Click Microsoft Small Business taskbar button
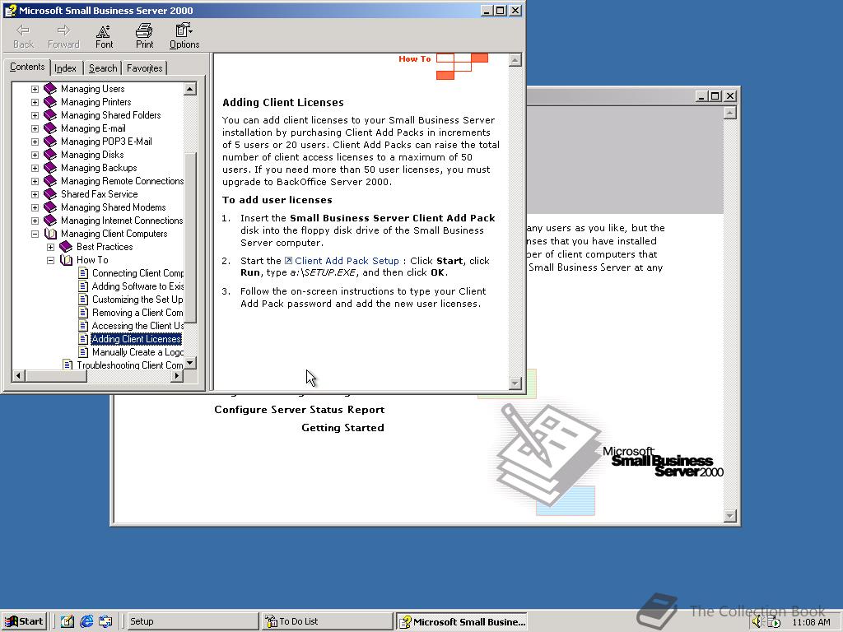843x632 pixels. pyautogui.click(x=462, y=621)
